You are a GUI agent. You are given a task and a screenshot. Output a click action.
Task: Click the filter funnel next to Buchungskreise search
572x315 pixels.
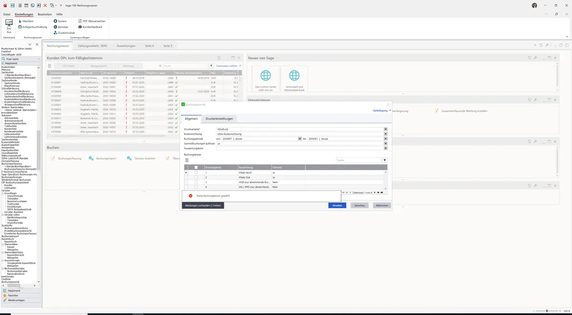385,160
